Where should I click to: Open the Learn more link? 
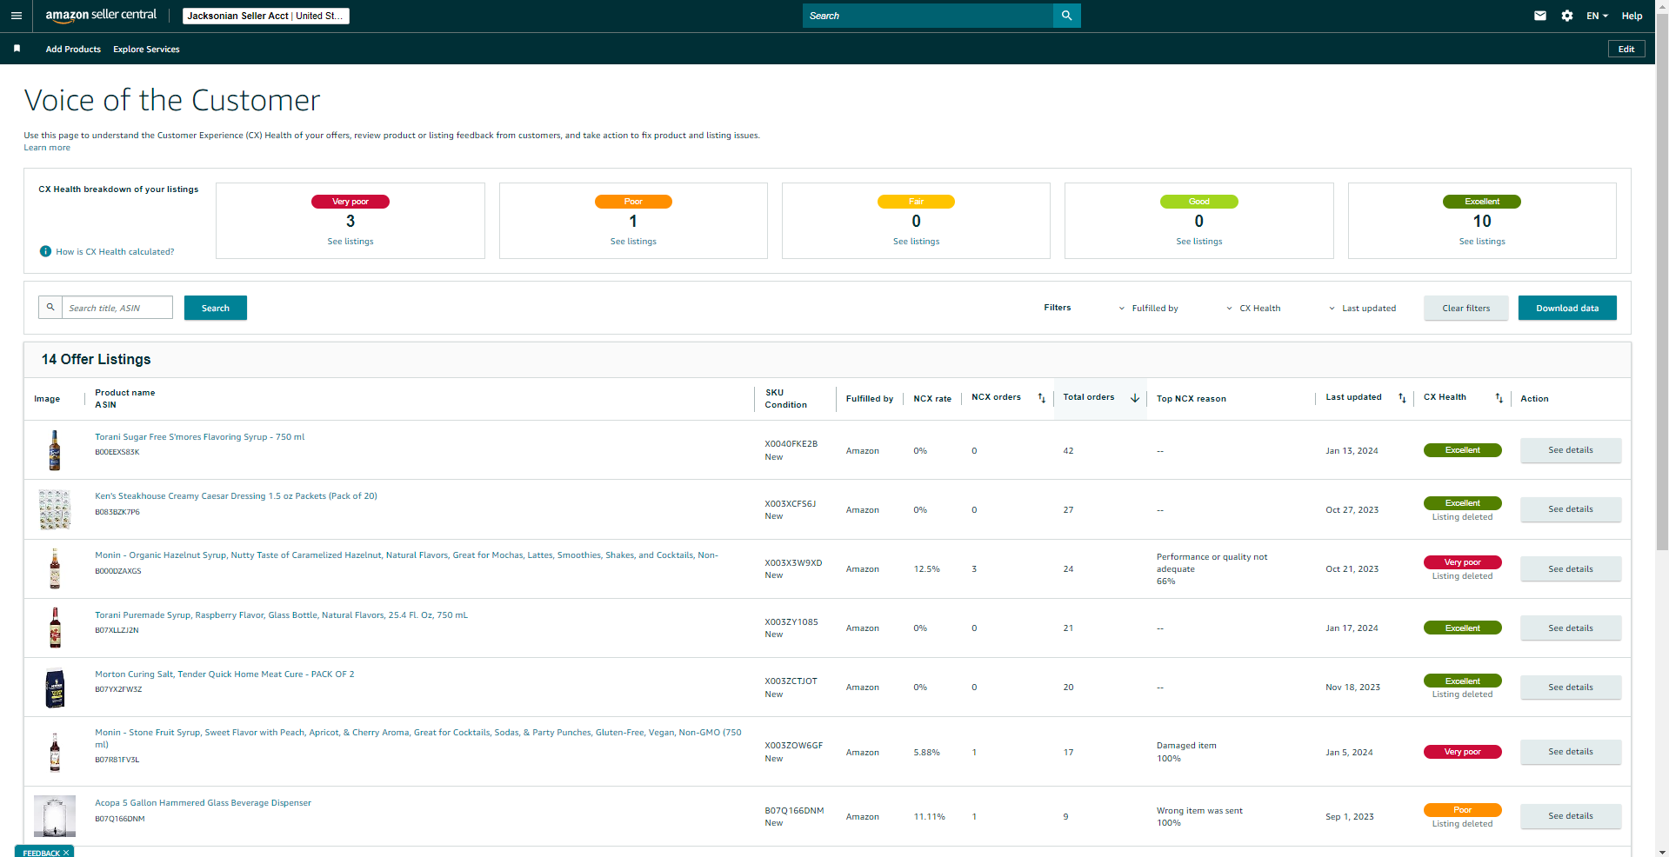tap(47, 148)
